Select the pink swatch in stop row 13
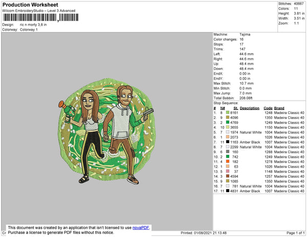 228,171
